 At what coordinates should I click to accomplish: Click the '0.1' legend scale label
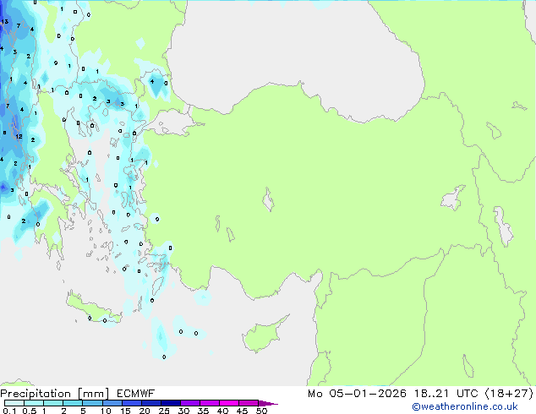(x=9, y=411)
